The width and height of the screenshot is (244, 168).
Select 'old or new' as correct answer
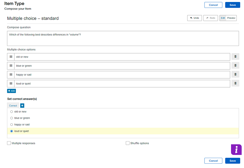[12, 112]
